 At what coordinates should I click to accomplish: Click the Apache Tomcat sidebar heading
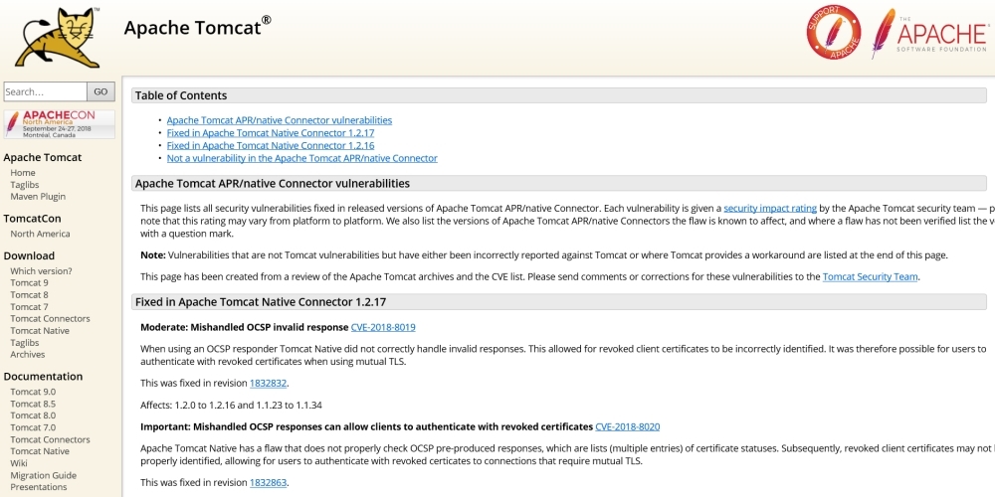pos(43,157)
